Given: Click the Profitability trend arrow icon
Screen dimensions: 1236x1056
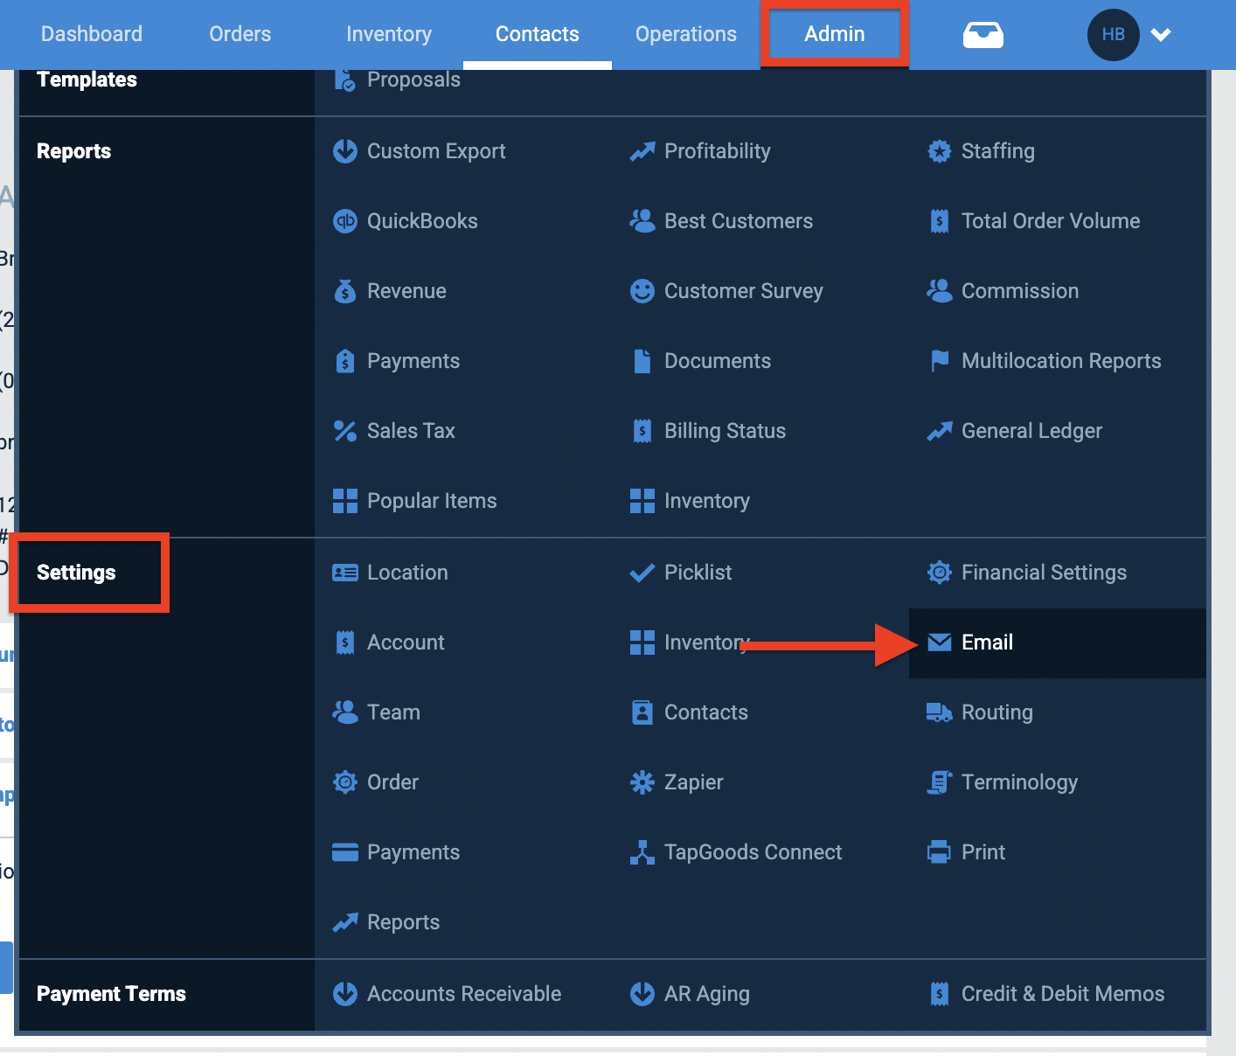Looking at the screenshot, I should tap(642, 151).
